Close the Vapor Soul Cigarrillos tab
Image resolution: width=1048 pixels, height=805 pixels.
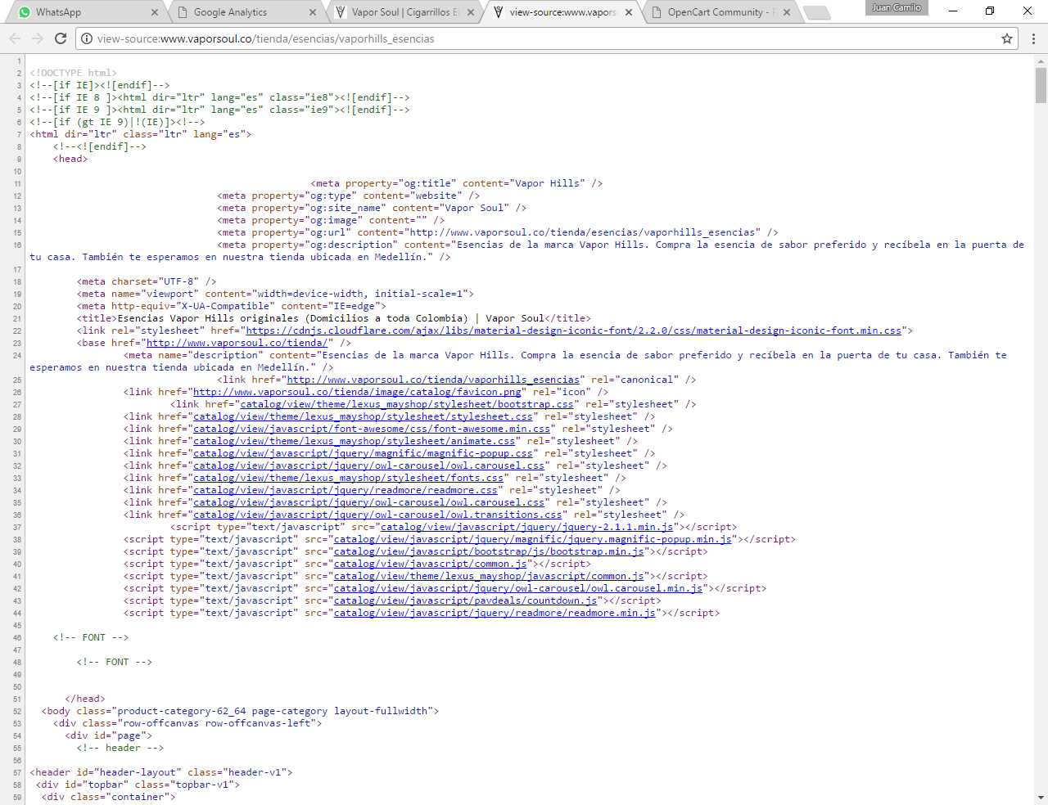tap(471, 12)
